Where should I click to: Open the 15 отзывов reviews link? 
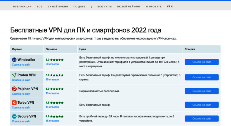pyautogui.click(x=52, y=93)
